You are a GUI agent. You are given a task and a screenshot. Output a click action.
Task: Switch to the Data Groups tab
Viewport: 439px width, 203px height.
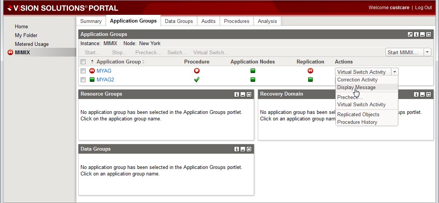point(179,21)
